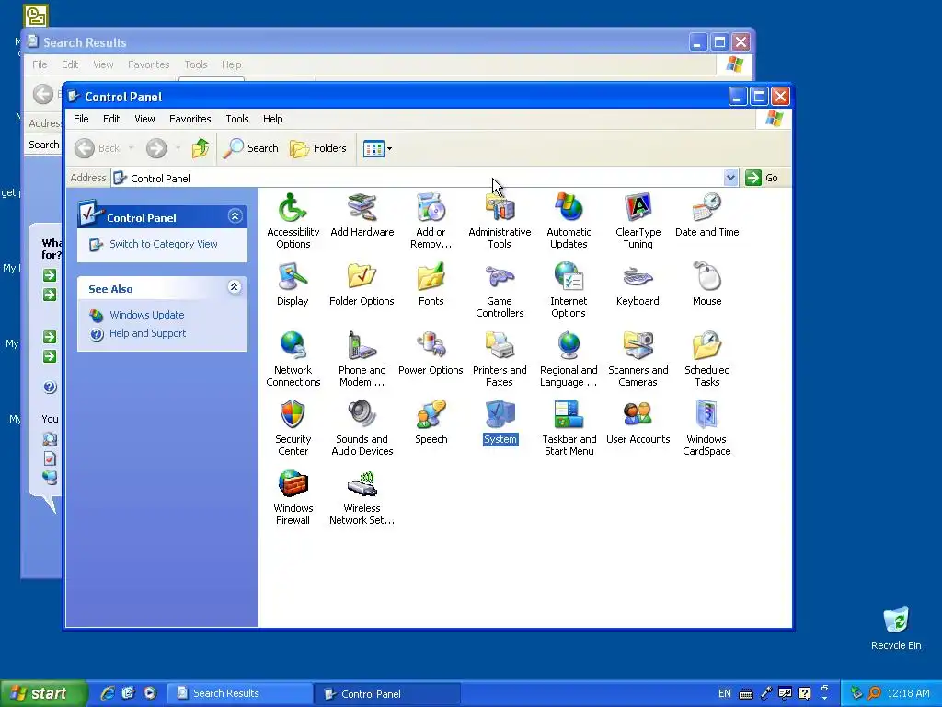942x707 pixels.
Task: Open the Display settings icon
Action: [293, 277]
